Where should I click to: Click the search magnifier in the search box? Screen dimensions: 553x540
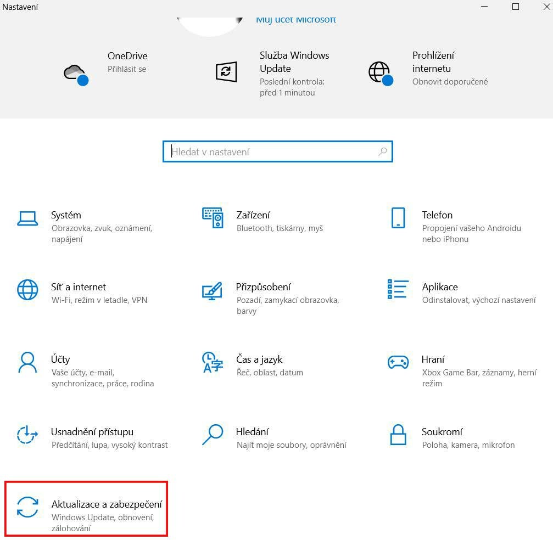(383, 151)
